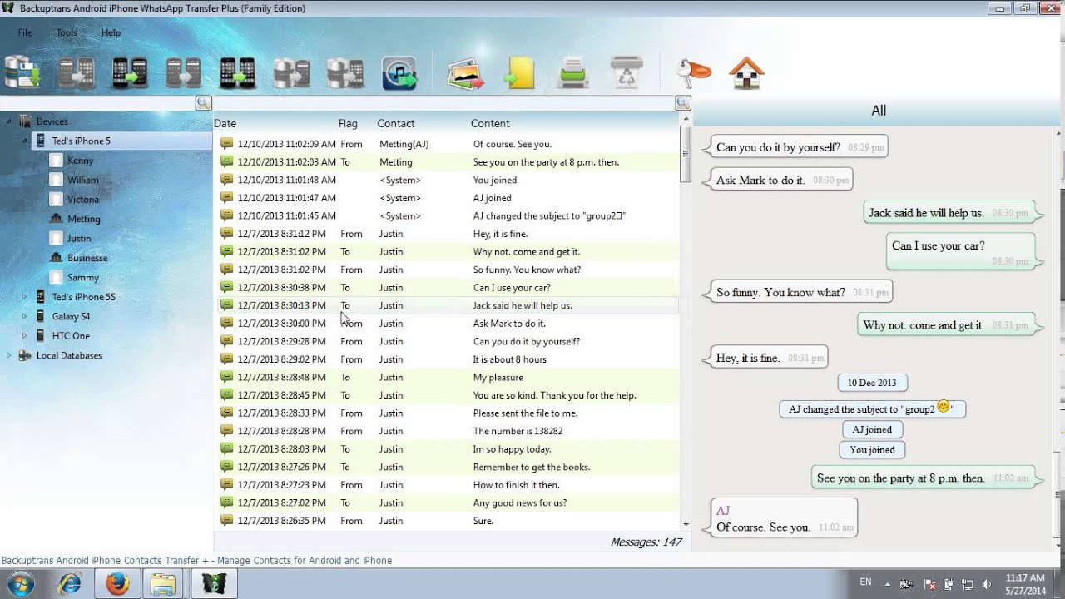Image resolution: width=1065 pixels, height=599 pixels.
Task: Select the Sammy contact in the tree
Action: click(83, 278)
